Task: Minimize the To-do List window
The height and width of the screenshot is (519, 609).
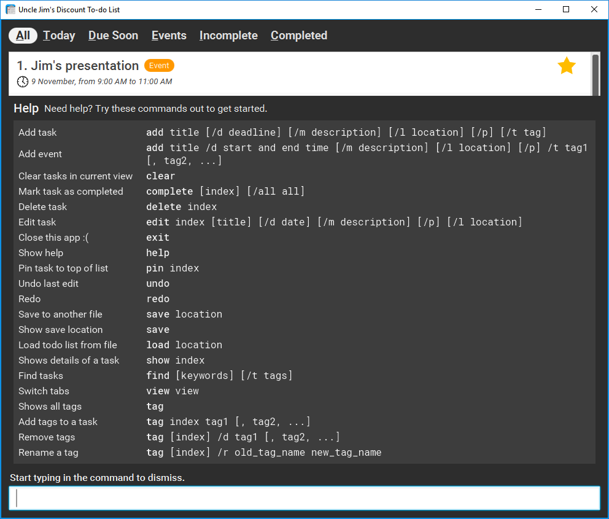Action: pos(538,9)
